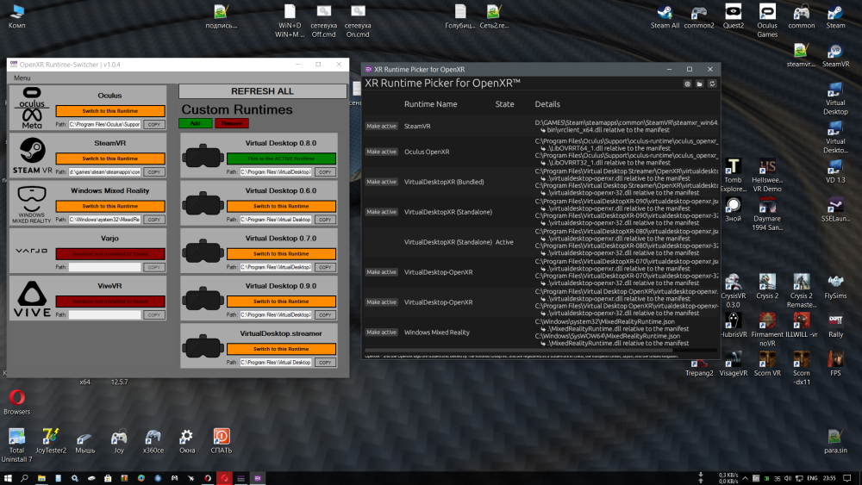The height and width of the screenshot is (485, 862).
Task: Open the FlySims desktop icon
Action: (835, 287)
